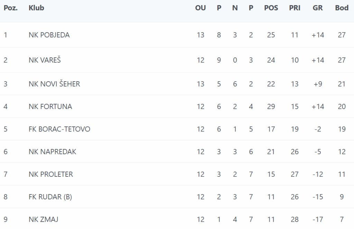Image resolution: width=354 pixels, height=229 pixels.
Task: Click NK FORTUNA's +14 goal difference
Action: pyautogui.click(x=318, y=106)
